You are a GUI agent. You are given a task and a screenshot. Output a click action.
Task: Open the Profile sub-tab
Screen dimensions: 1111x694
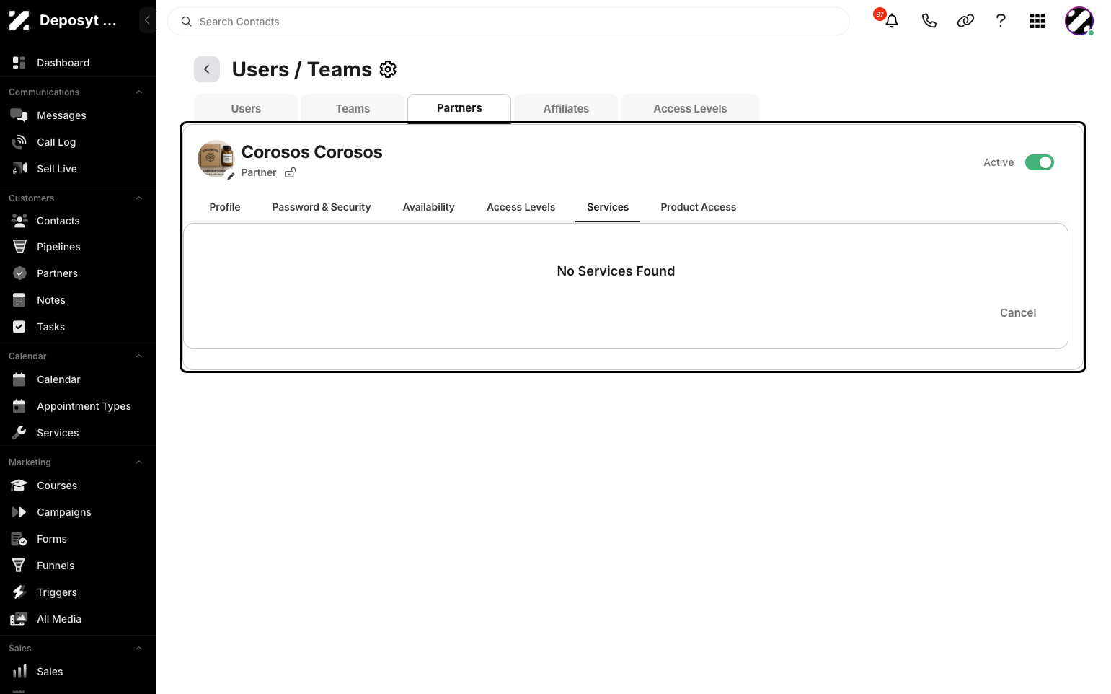coord(225,207)
